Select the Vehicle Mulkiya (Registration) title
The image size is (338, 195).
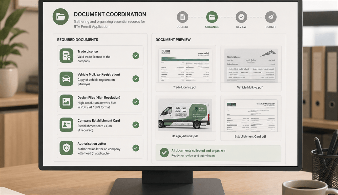click(x=99, y=74)
